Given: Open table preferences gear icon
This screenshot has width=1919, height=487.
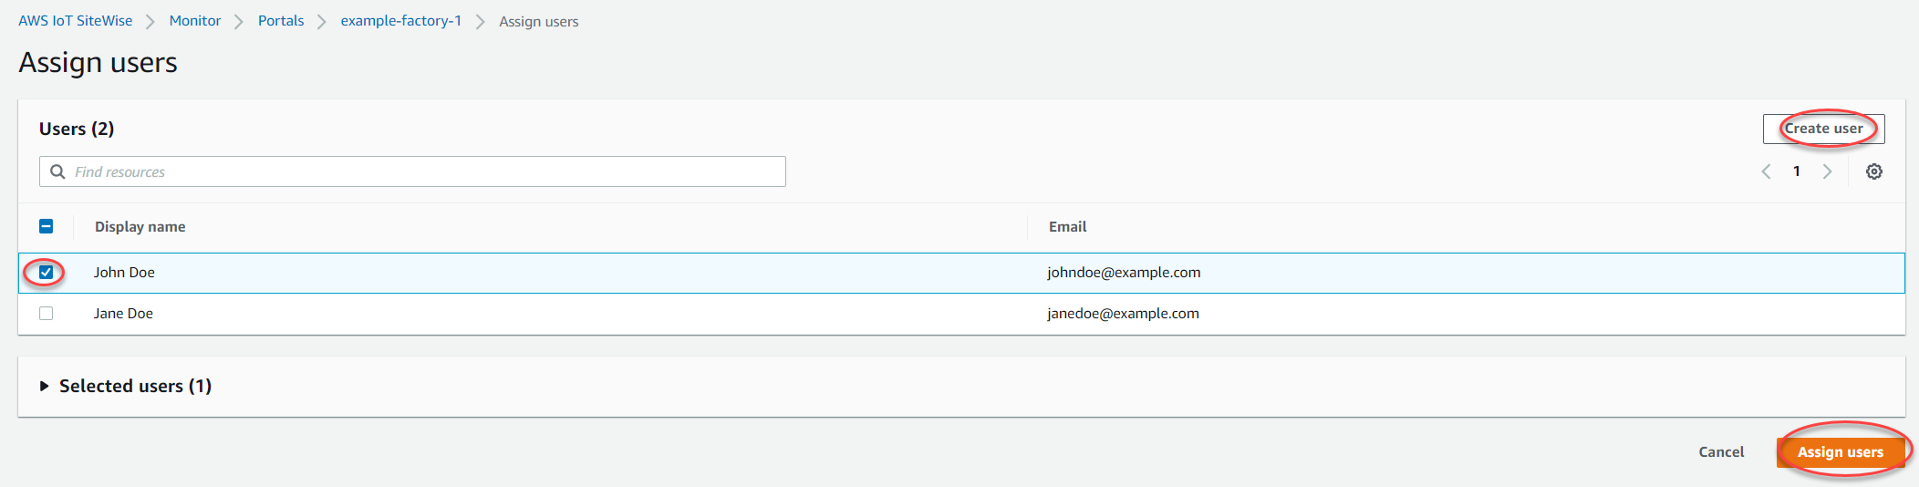Looking at the screenshot, I should [1873, 171].
